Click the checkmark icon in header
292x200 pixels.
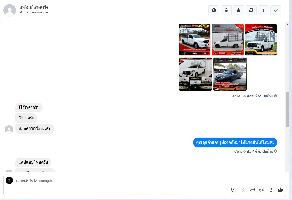coord(276,10)
